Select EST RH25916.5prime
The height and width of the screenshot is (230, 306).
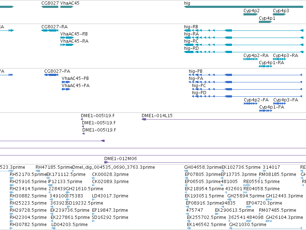pyautogui.click(x=12, y=185)
